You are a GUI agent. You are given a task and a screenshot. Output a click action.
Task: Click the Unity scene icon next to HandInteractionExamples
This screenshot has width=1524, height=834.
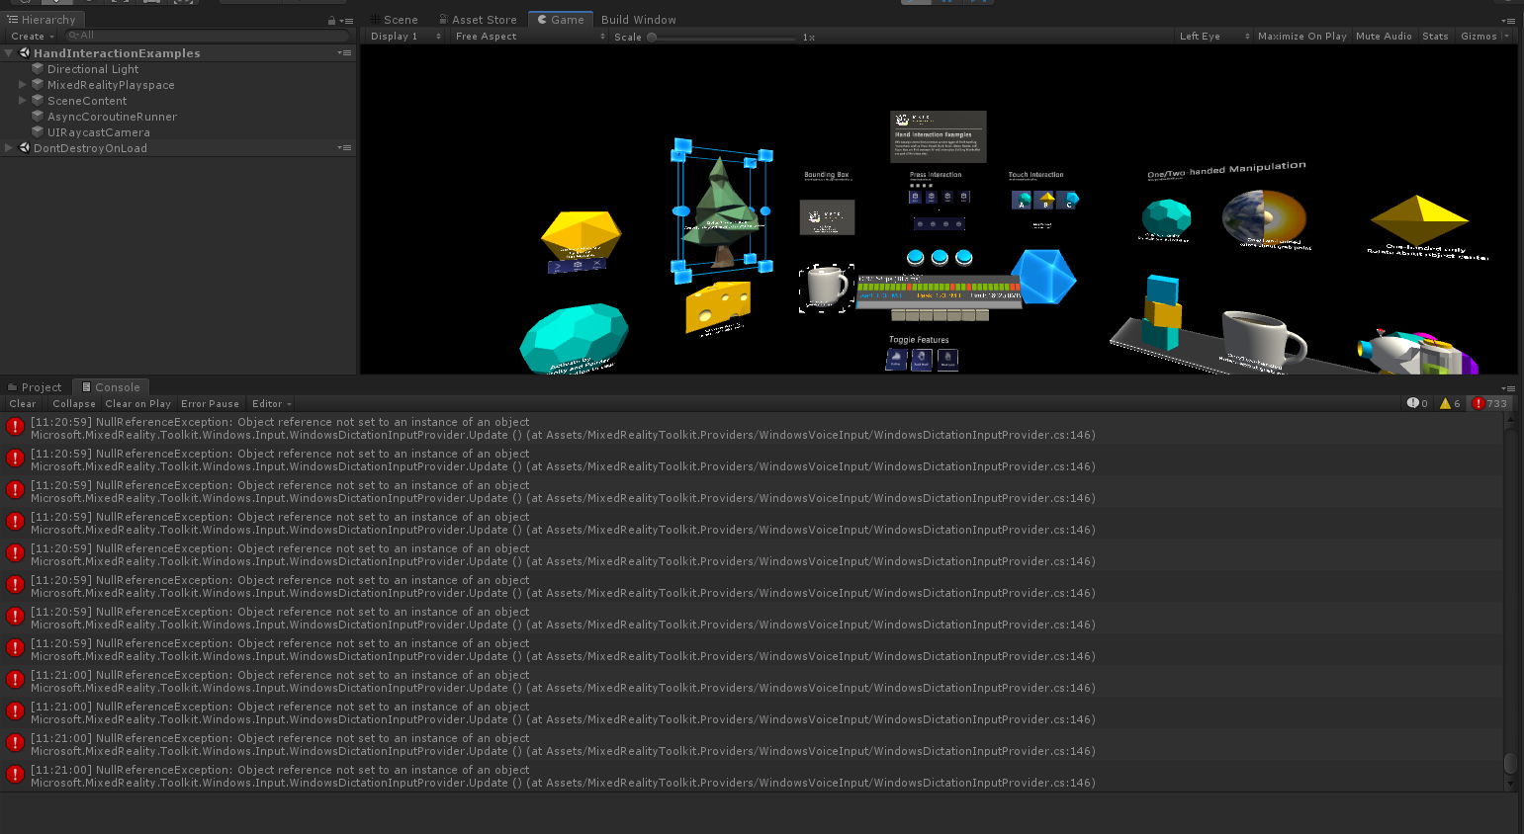pyautogui.click(x=23, y=52)
